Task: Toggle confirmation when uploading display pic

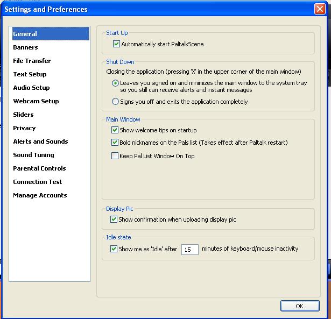Action: (114, 219)
